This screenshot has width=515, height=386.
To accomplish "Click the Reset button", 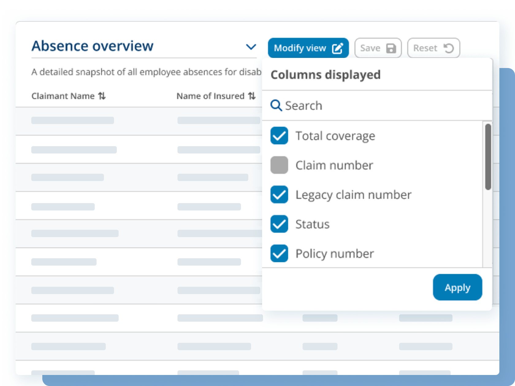I will point(433,48).
